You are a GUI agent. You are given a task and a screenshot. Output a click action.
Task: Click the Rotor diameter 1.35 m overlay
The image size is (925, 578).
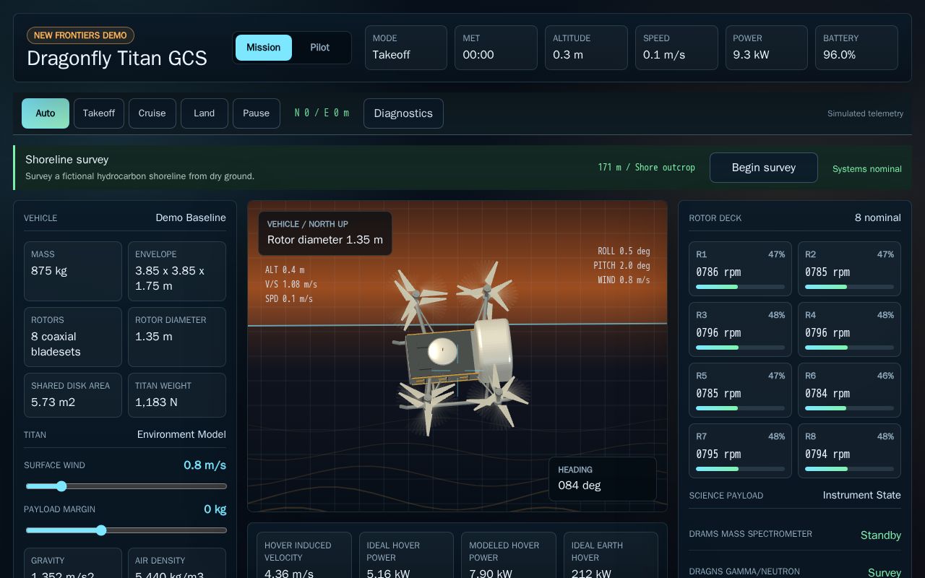pos(325,233)
